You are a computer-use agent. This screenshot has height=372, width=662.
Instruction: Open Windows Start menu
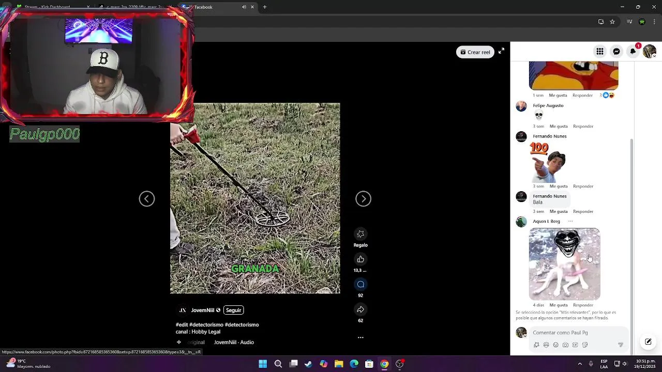point(263,364)
